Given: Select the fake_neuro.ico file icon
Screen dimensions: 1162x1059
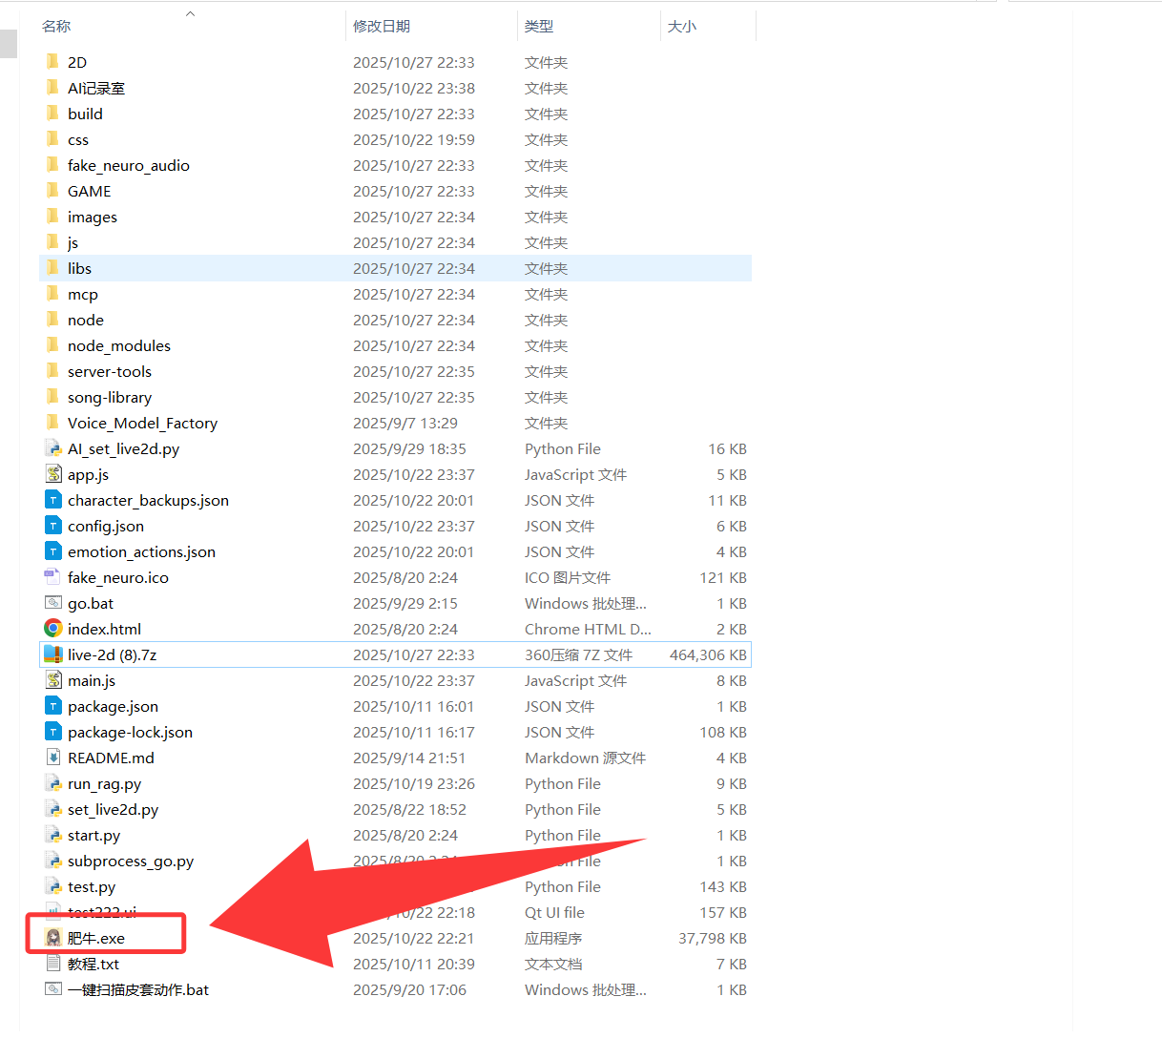Looking at the screenshot, I should tap(53, 577).
